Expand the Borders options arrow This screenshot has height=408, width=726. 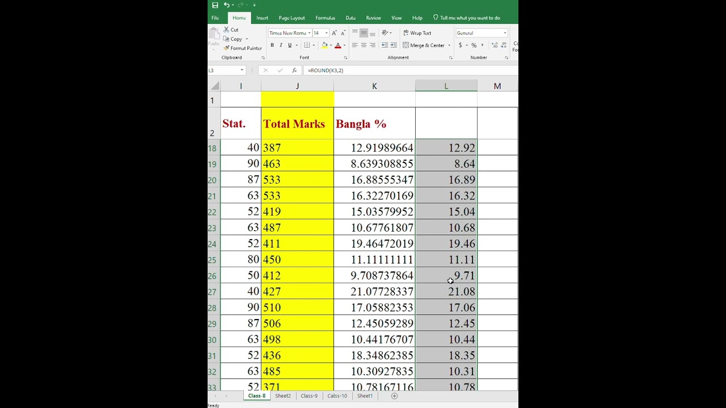(314, 45)
